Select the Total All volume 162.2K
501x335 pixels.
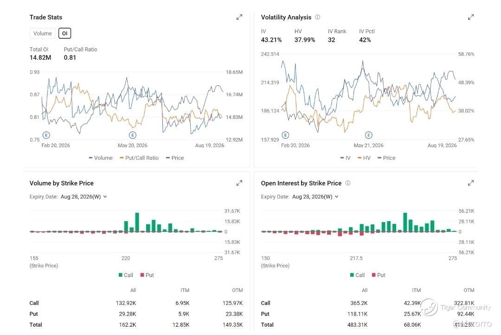[x=128, y=325]
